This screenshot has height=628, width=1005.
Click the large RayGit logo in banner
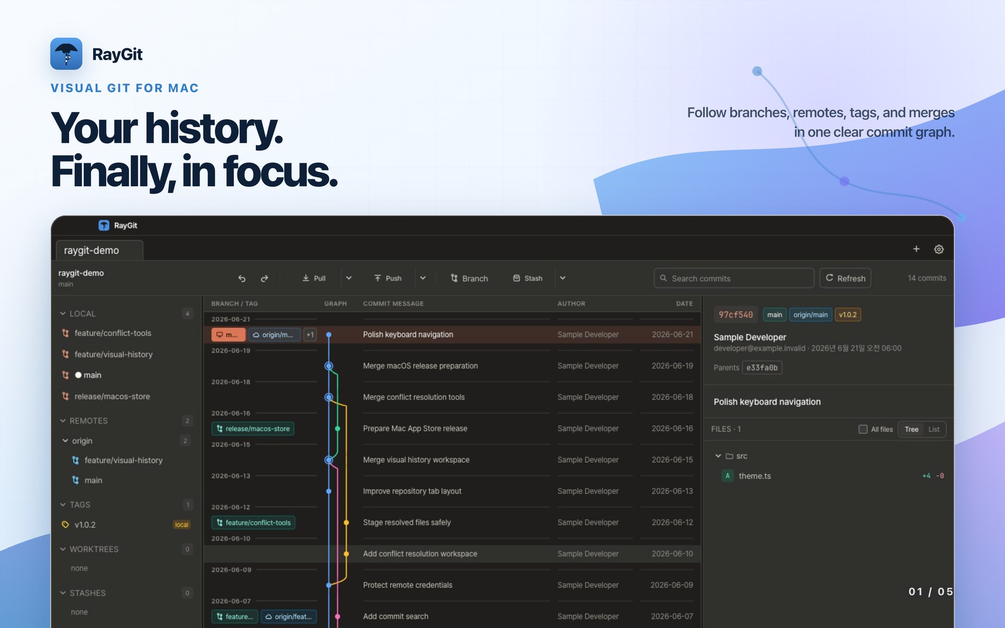click(x=66, y=53)
